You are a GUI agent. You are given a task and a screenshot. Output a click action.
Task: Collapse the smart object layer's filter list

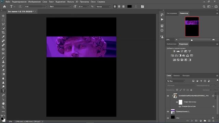pyautogui.click(x=216, y=96)
